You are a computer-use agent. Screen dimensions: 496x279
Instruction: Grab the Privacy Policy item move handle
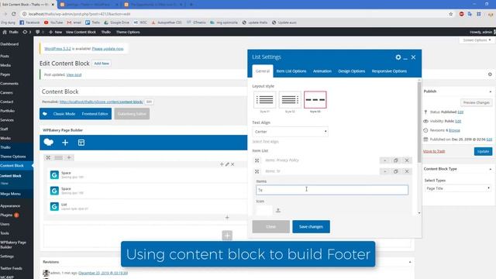tap(257, 160)
